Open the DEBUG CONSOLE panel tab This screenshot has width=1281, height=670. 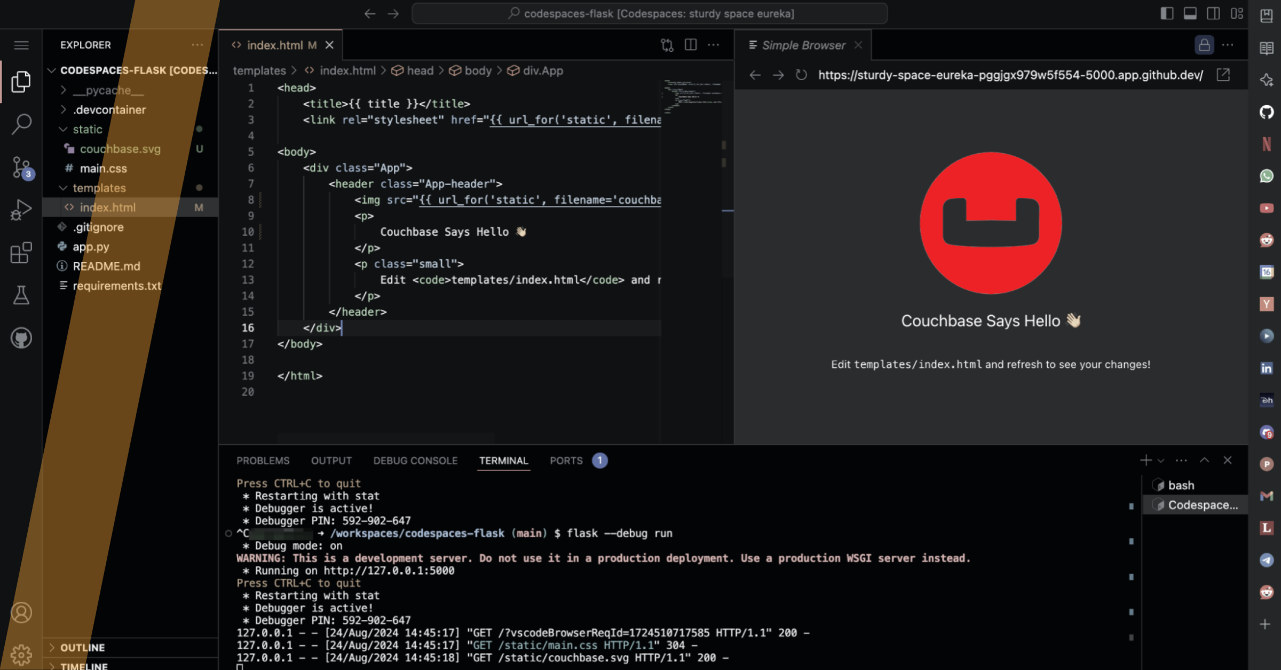(x=415, y=460)
